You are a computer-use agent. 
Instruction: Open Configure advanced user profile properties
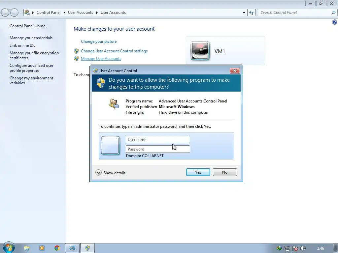click(31, 68)
